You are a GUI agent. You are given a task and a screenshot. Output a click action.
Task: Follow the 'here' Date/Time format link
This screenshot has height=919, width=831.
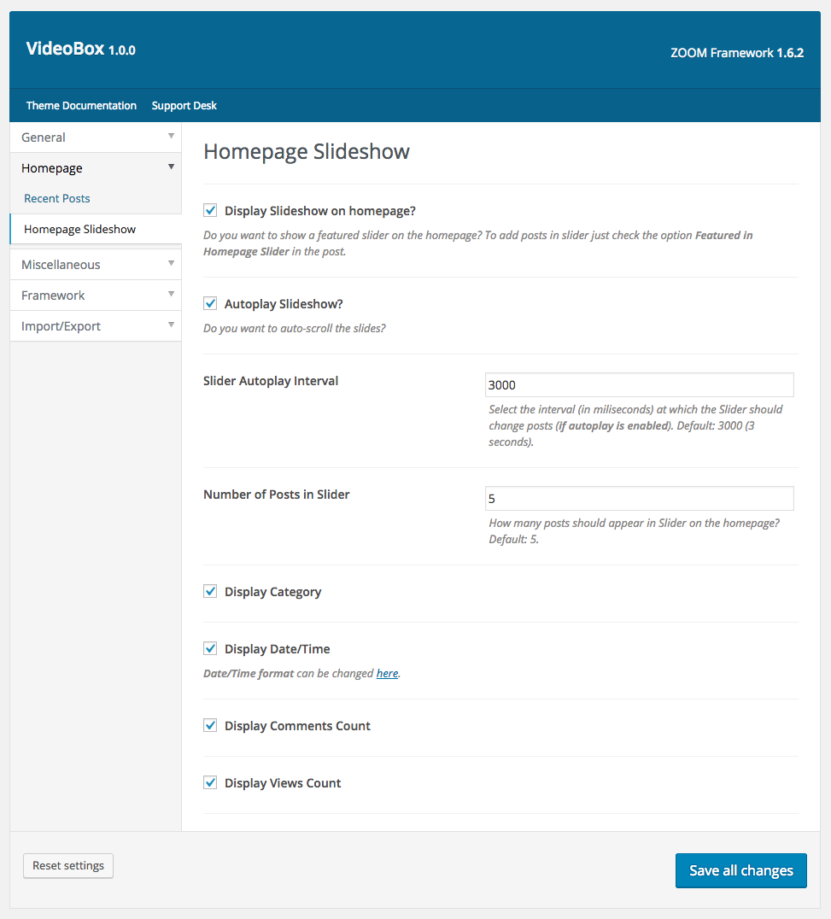pyautogui.click(x=387, y=673)
